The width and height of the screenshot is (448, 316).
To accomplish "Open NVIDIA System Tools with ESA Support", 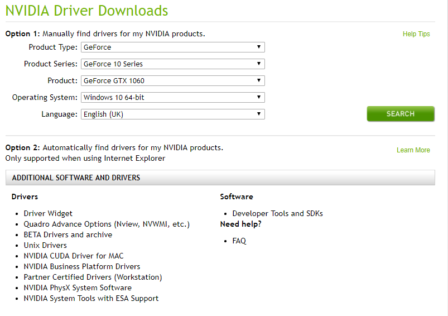I will coord(91,298).
